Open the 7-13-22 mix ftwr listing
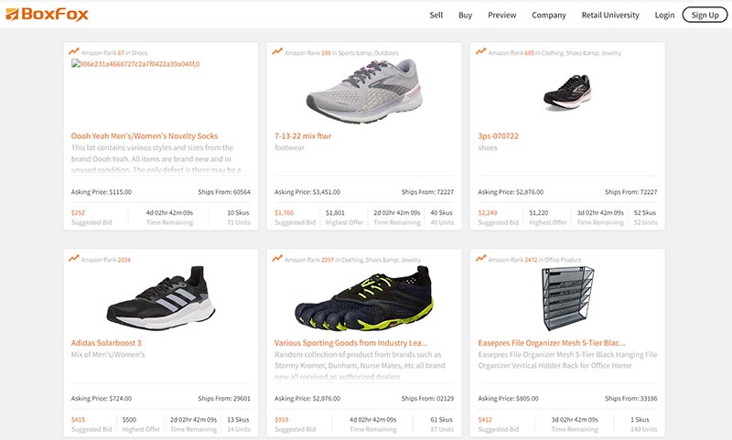Viewport: 732px width, 440px height. point(303,136)
